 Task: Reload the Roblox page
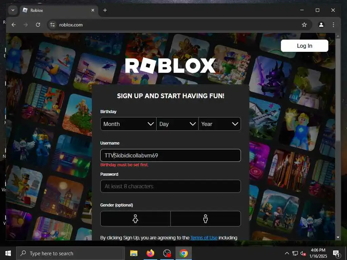38,25
